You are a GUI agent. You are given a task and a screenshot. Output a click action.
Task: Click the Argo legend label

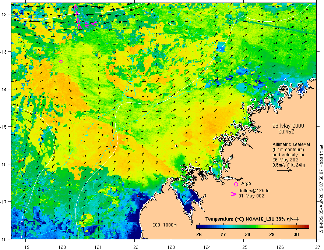pos(246,183)
